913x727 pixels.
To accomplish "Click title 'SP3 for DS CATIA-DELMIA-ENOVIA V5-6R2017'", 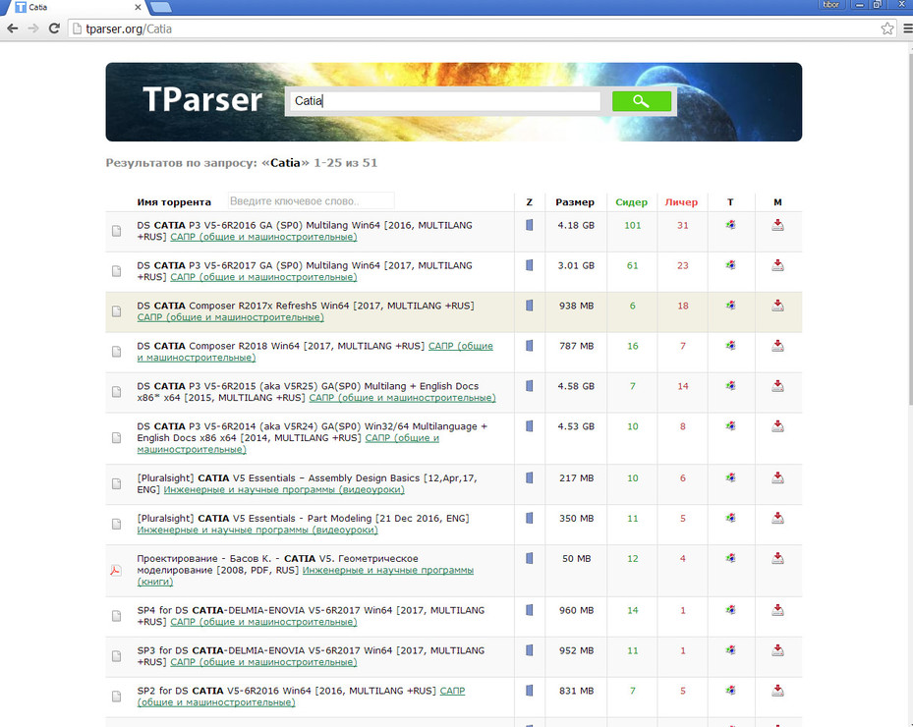I will pyautogui.click(x=250, y=650).
